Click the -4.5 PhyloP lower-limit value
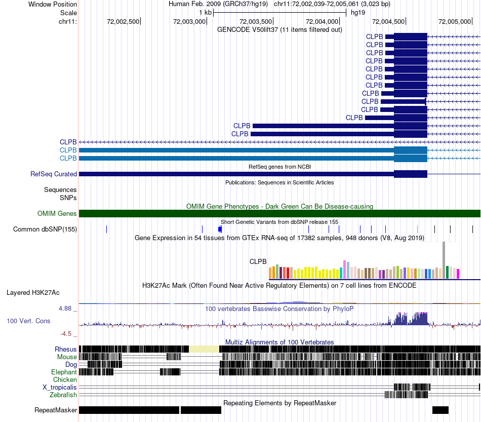 [x=65, y=334]
